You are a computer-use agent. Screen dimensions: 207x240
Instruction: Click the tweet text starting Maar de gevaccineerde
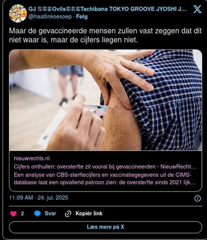(105, 35)
